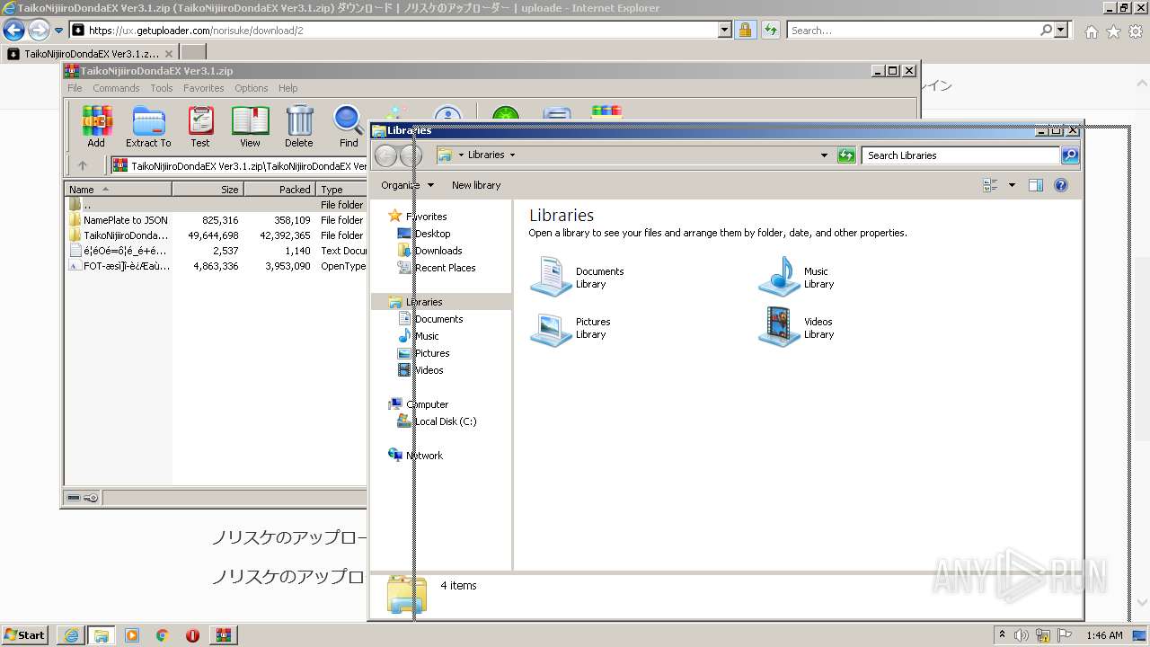
Task: Click the Find magnifier icon in WinRAR
Action: (x=349, y=126)
